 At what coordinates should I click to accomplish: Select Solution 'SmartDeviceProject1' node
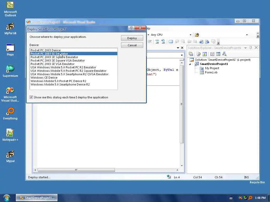pyautogui.click(x=223, y=60)
